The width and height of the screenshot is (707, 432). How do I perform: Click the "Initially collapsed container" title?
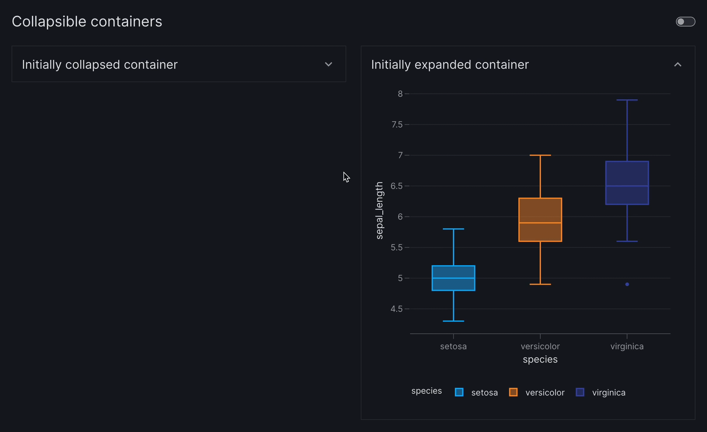pyautogui.click(x=100, y=64)
